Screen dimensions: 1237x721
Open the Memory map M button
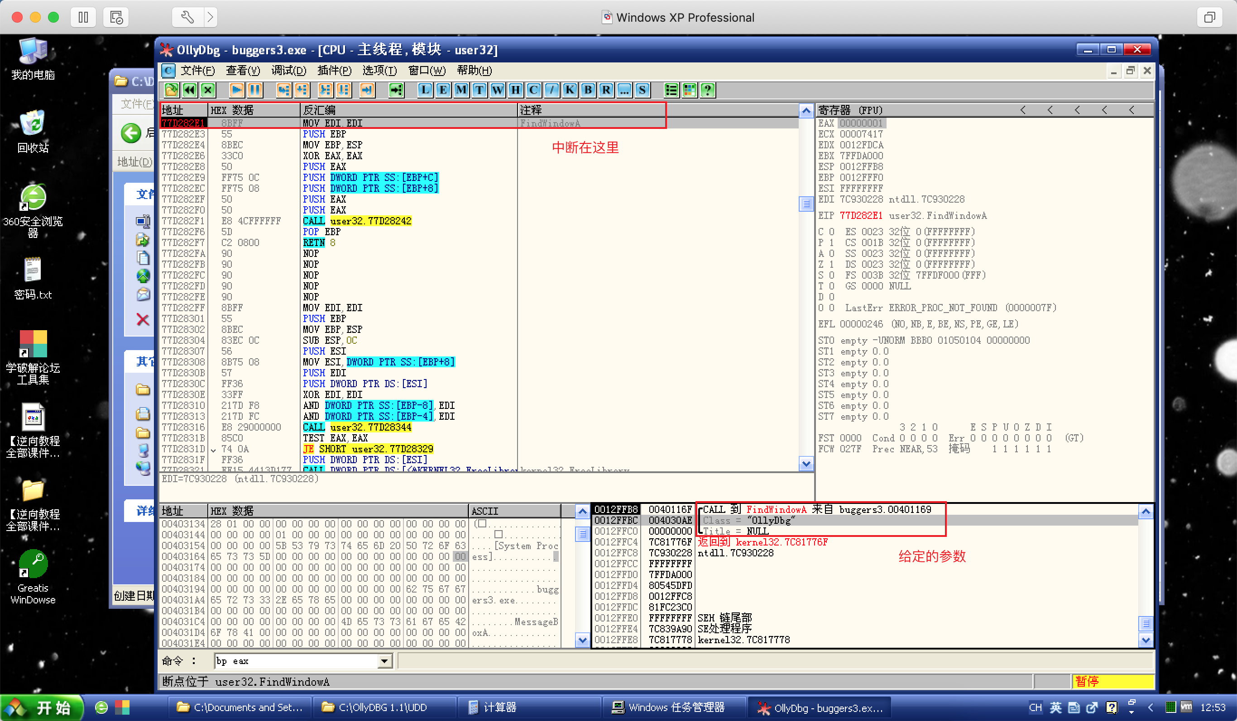coord(461,90)
